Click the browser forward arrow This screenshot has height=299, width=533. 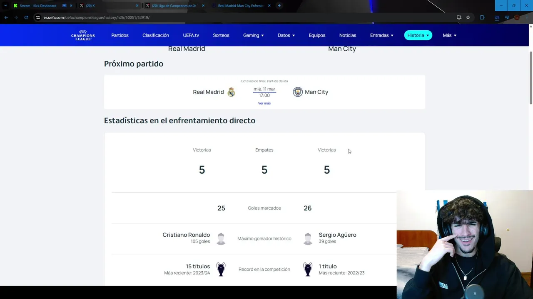pos(16,17)
